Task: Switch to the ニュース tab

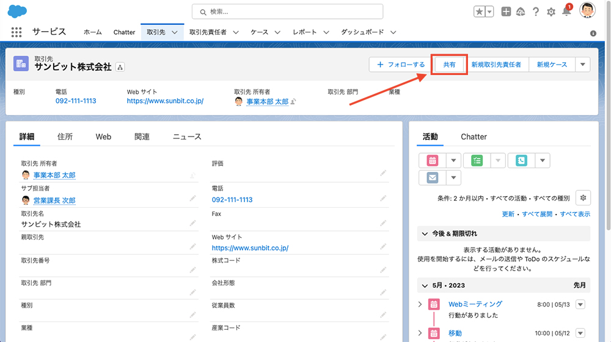Action: tap(187, 137)
